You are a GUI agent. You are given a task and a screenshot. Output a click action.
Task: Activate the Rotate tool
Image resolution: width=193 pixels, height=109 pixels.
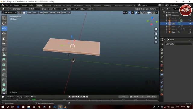[x=4, y=34]
